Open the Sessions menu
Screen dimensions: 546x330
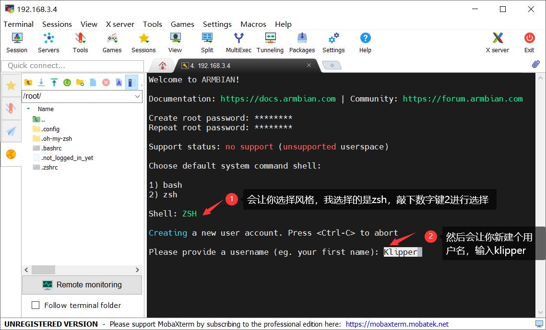point(57,24)
